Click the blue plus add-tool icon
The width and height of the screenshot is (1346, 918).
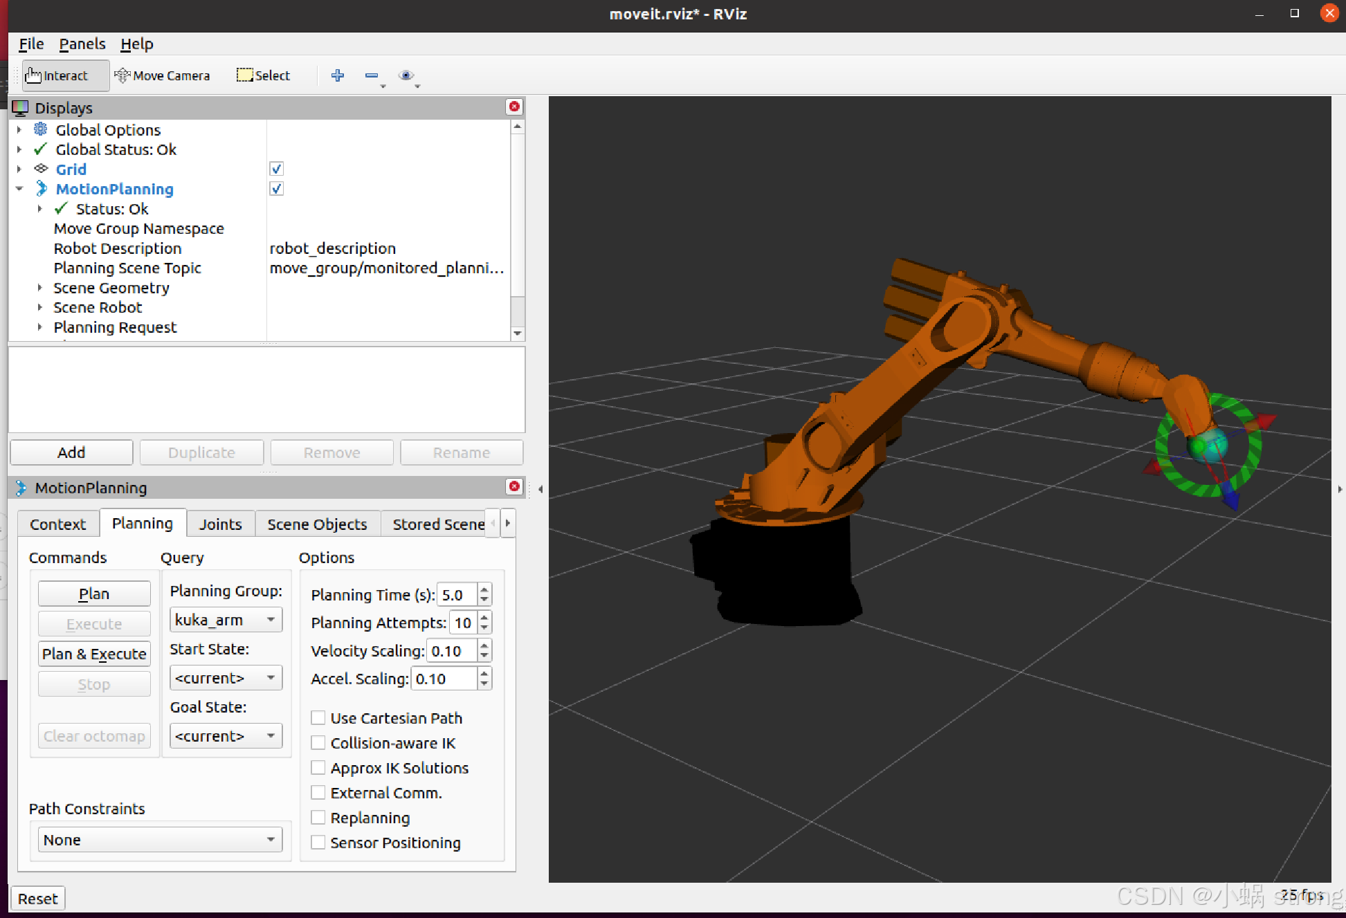[338, 75]
